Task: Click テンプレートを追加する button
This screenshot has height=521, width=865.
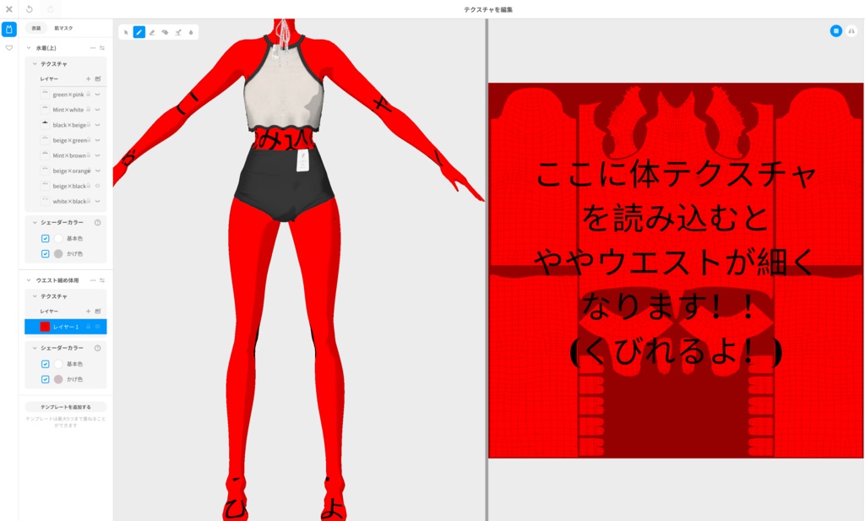Action: coord(66,407)
